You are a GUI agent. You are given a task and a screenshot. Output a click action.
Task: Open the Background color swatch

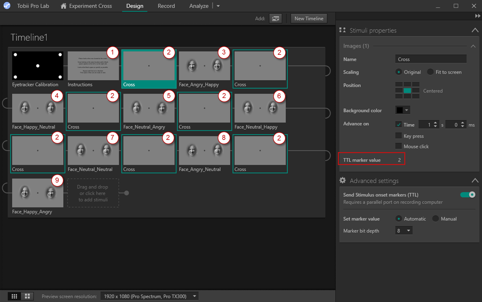coord(402,110)
